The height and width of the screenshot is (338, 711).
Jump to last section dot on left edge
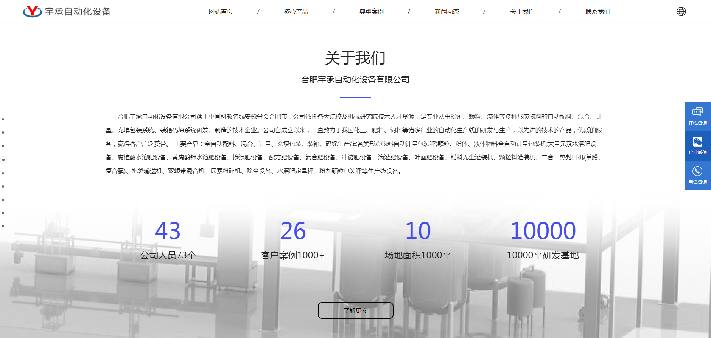point(3,226)
